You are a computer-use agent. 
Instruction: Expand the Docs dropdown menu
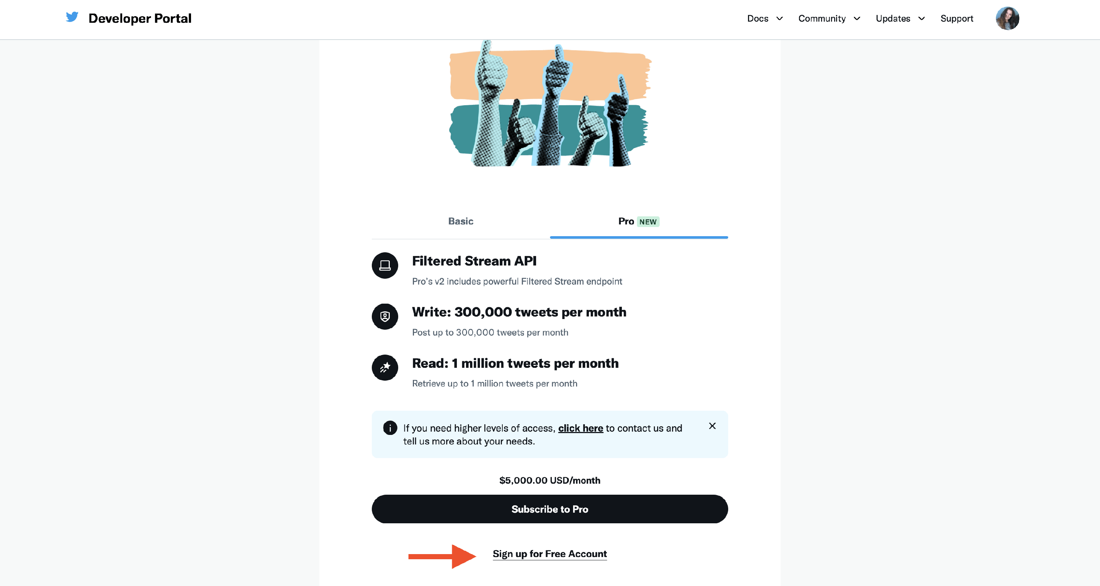pyautogui.click(x=764, y=19)
